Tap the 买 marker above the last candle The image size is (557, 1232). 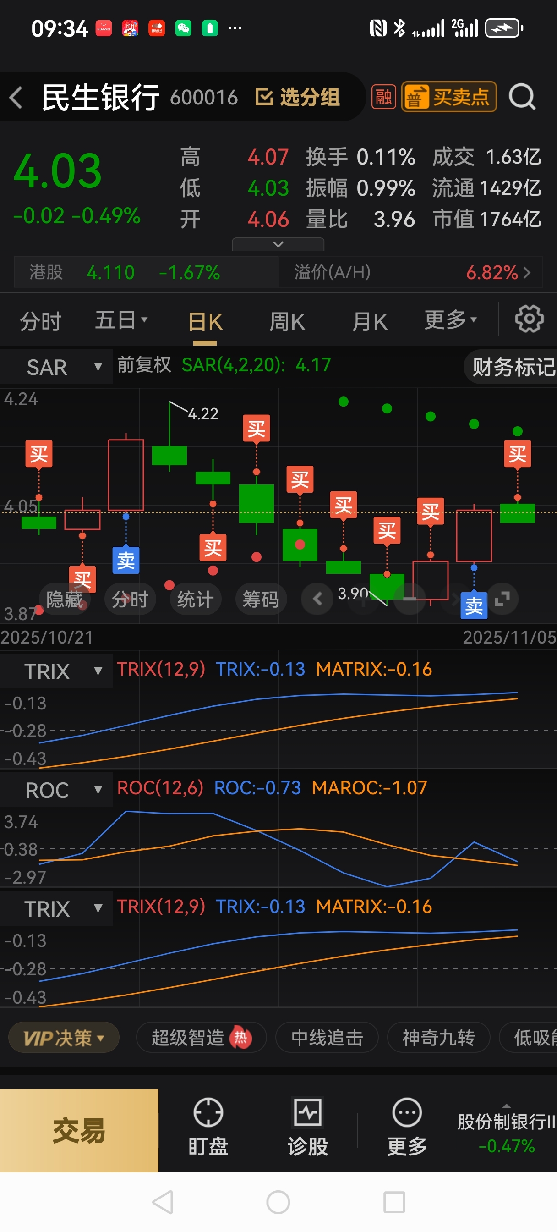(x=517, y=454)
